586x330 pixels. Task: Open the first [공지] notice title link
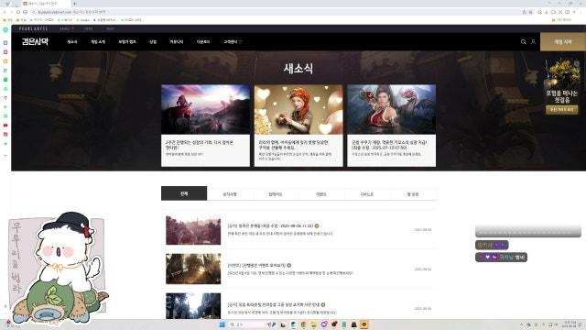pyautogui.click(x=270, y=226)
